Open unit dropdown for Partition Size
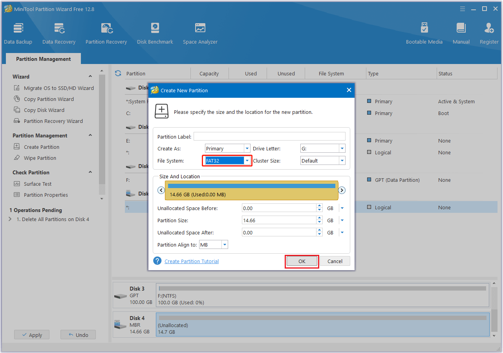503x353 pixels. (x=342, y=220)
